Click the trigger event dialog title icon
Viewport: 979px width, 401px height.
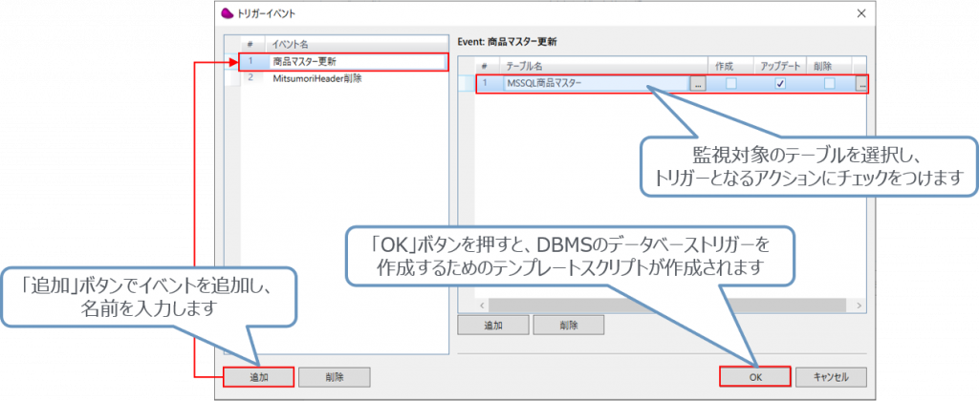pyautogui.click(x=227, y=13)
